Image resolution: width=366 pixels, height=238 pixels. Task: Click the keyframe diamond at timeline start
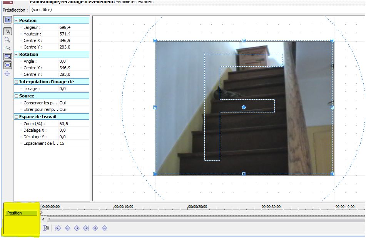click(x=41, y=213)
